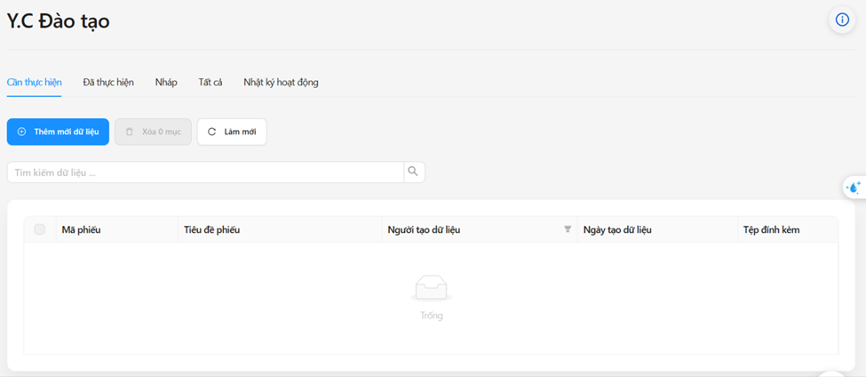Open filter on Người tạo dữ liệu column
The image size is (866, 377).
pyautogui.click(x=568, y=229)
